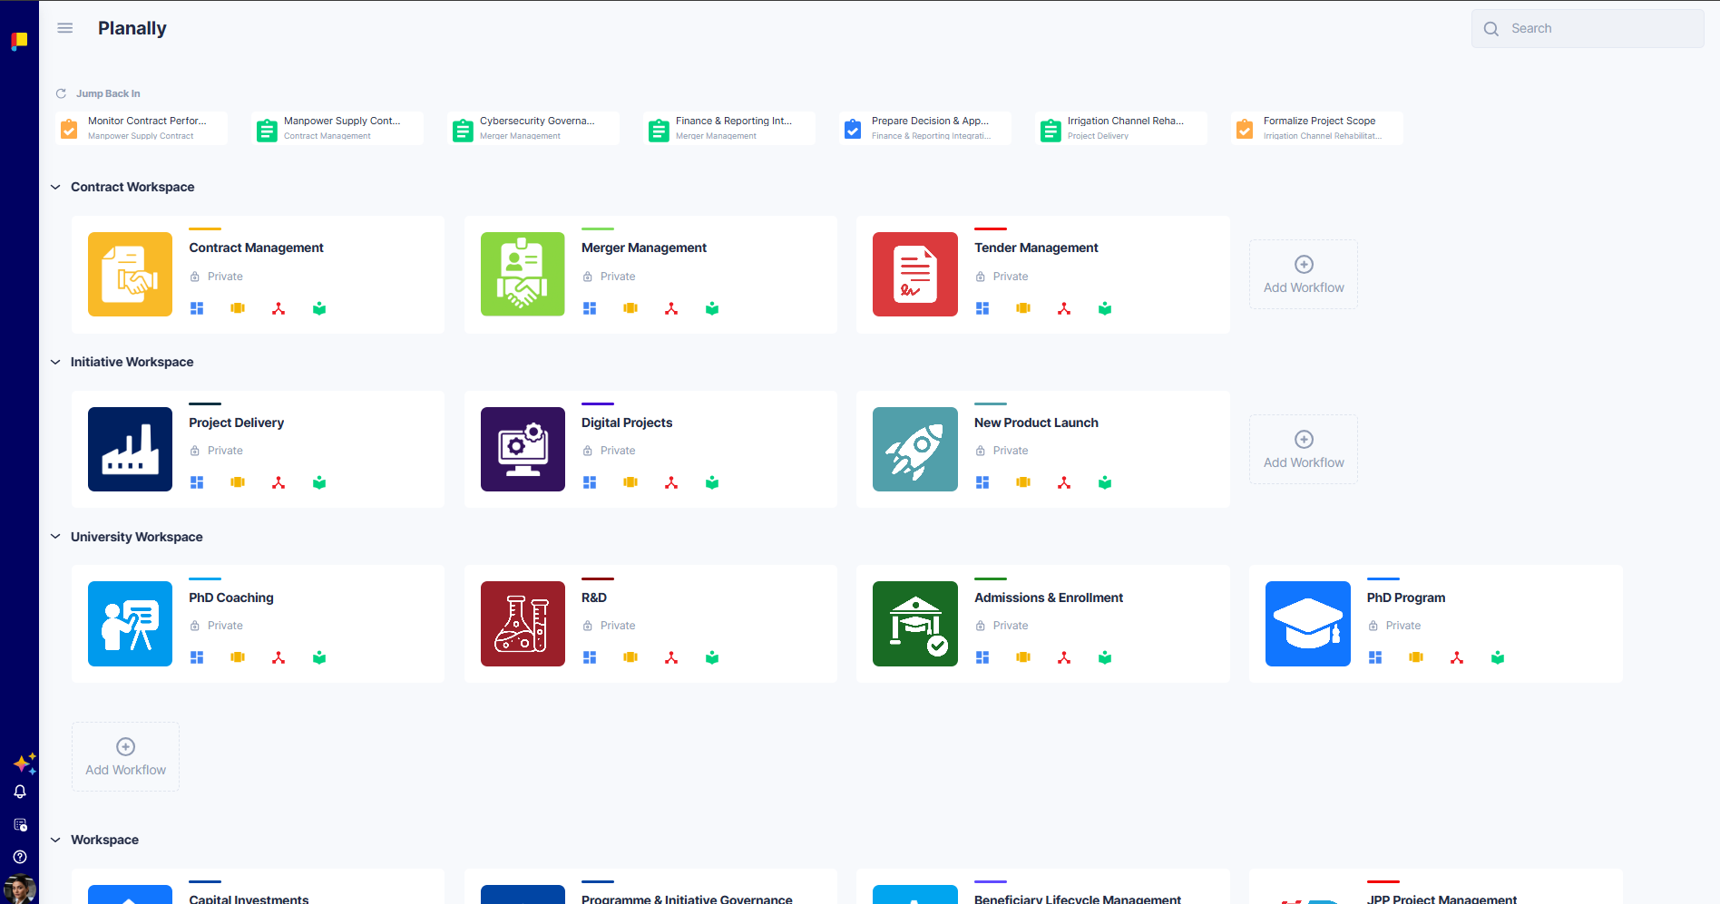The width and height of the screenshot is (1720, 904).
Task: Open yellow ticket icon for Tender Management
Action: [1023, 308]
